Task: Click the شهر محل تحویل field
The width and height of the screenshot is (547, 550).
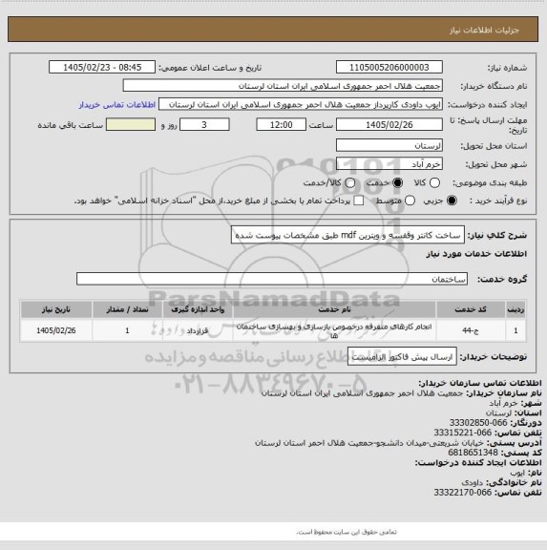Action: pos(389,164)
